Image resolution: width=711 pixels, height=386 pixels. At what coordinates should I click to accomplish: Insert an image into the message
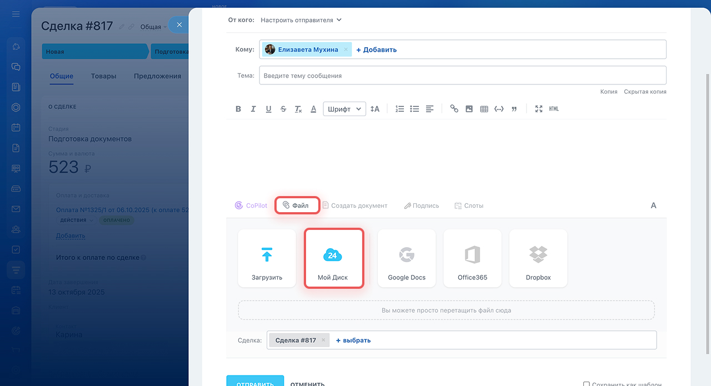469,109
